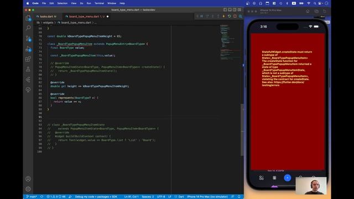
Task: Open the Apple menu
Action: (x=28, y=3)
